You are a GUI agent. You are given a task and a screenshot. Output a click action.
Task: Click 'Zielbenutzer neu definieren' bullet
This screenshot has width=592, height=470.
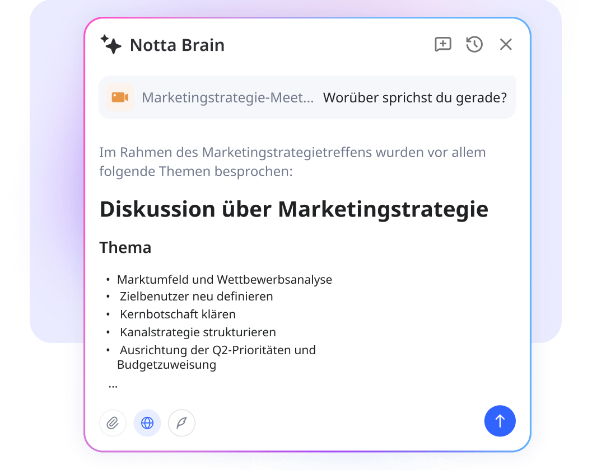click(x=197, y=297)
